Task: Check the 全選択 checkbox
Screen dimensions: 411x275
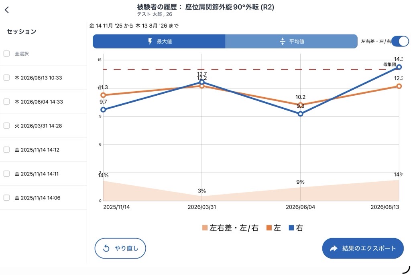Action: click(x=6, y=54)
